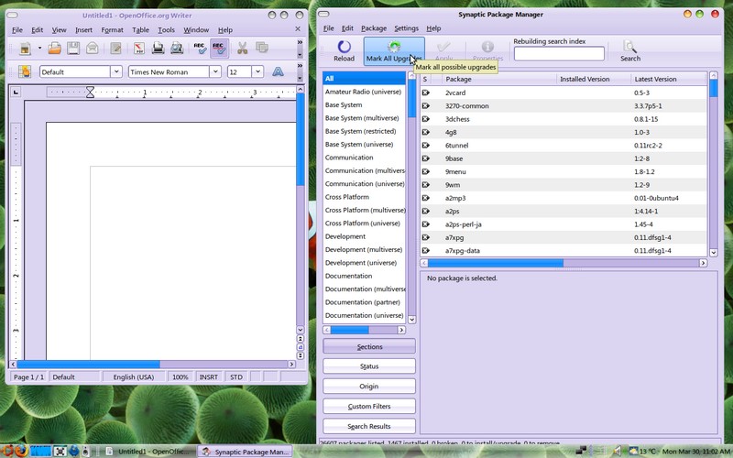Viewport: 733px width, 458px height.
Task: Click the package list horizontal scrollbar thumb
Action: coord(496,263)
